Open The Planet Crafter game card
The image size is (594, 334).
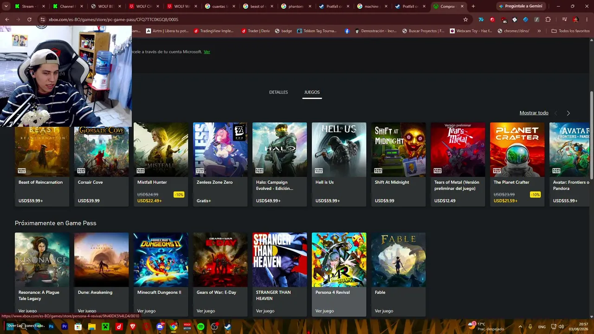517,164
